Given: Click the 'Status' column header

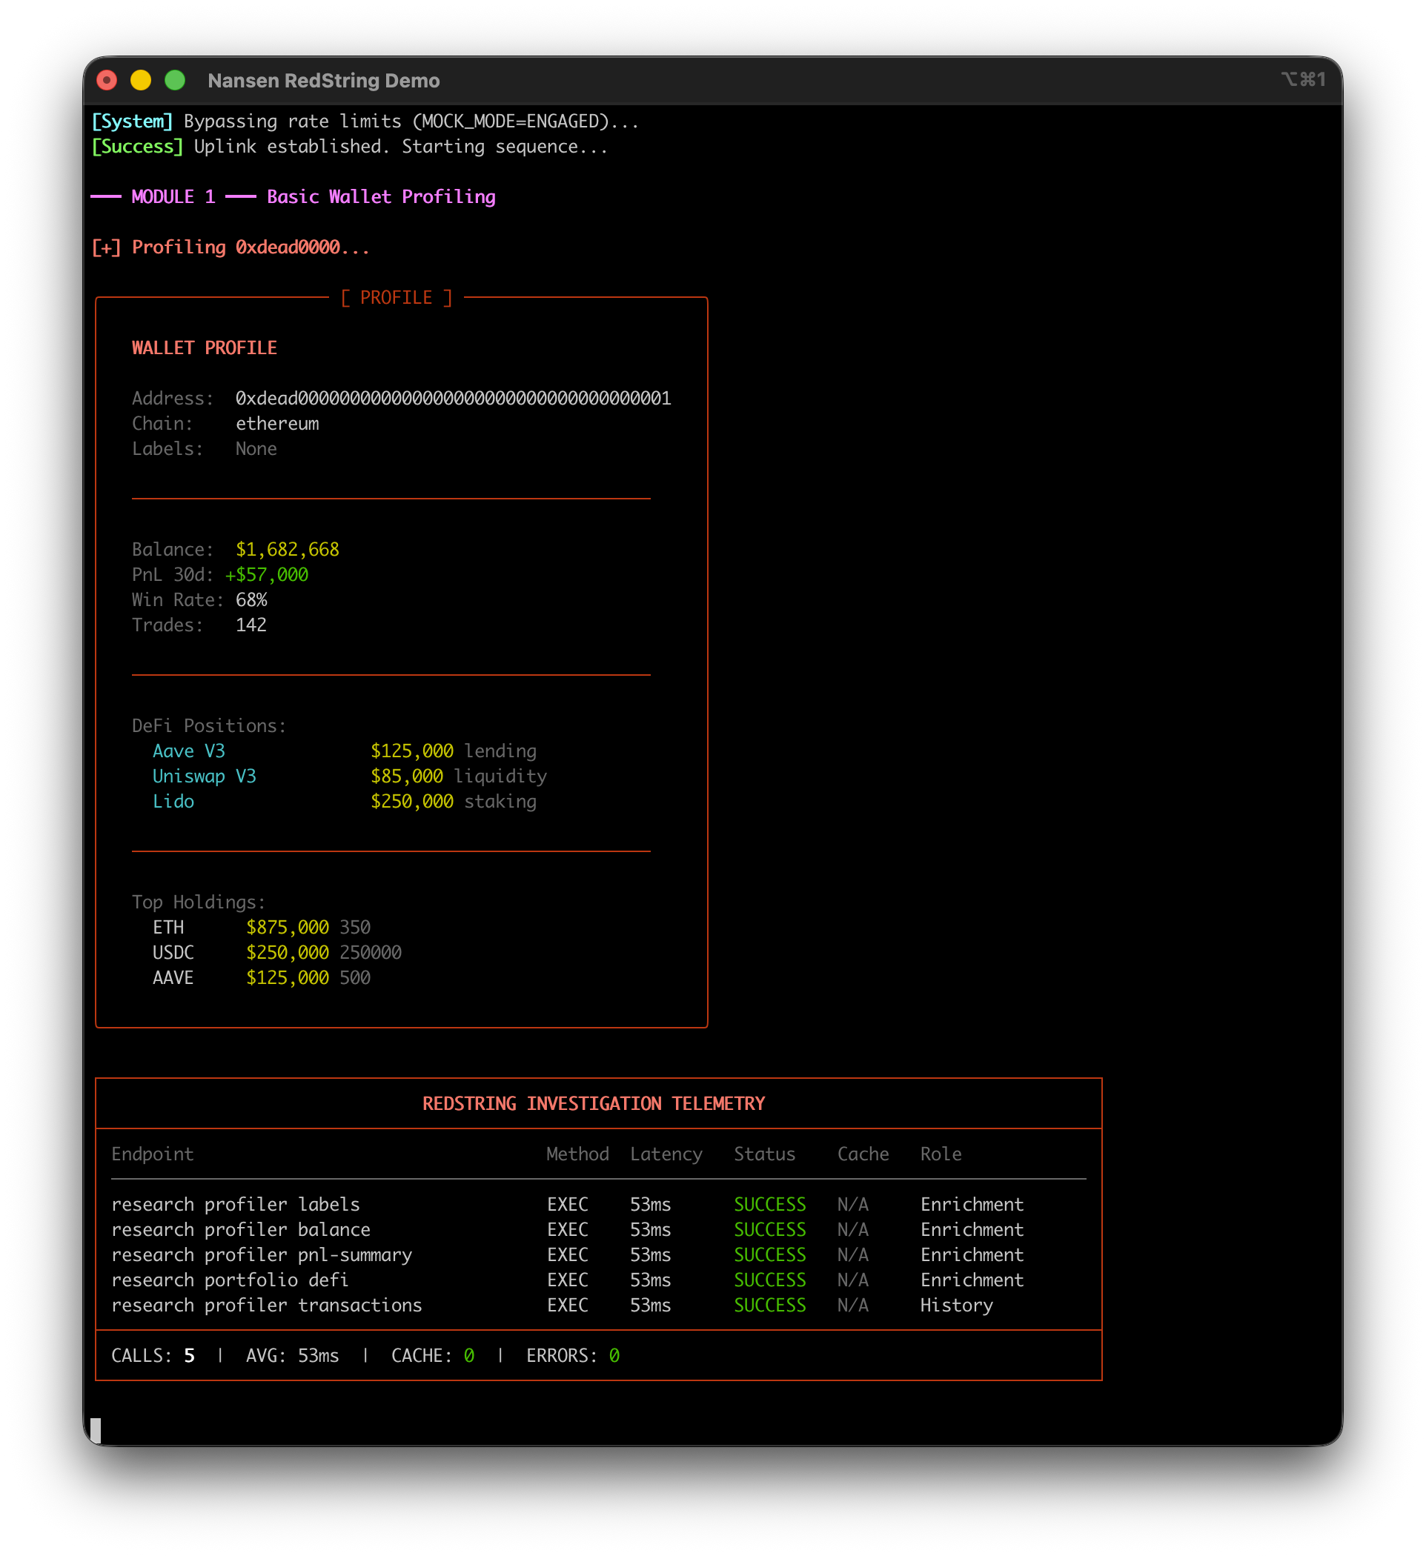Looking at the screenshot, I should 764,1154.
